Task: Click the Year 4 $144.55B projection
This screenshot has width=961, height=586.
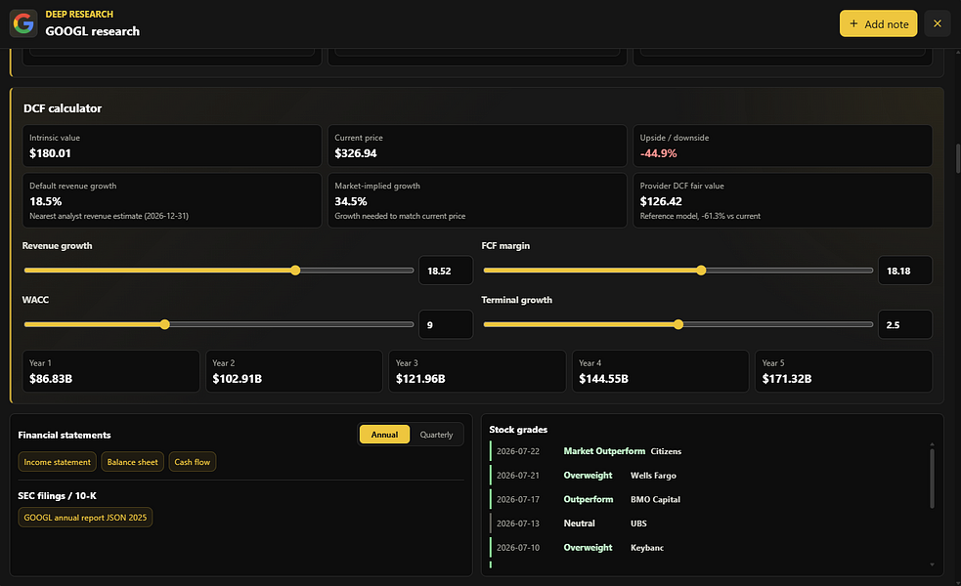Action: click(660, 371)
